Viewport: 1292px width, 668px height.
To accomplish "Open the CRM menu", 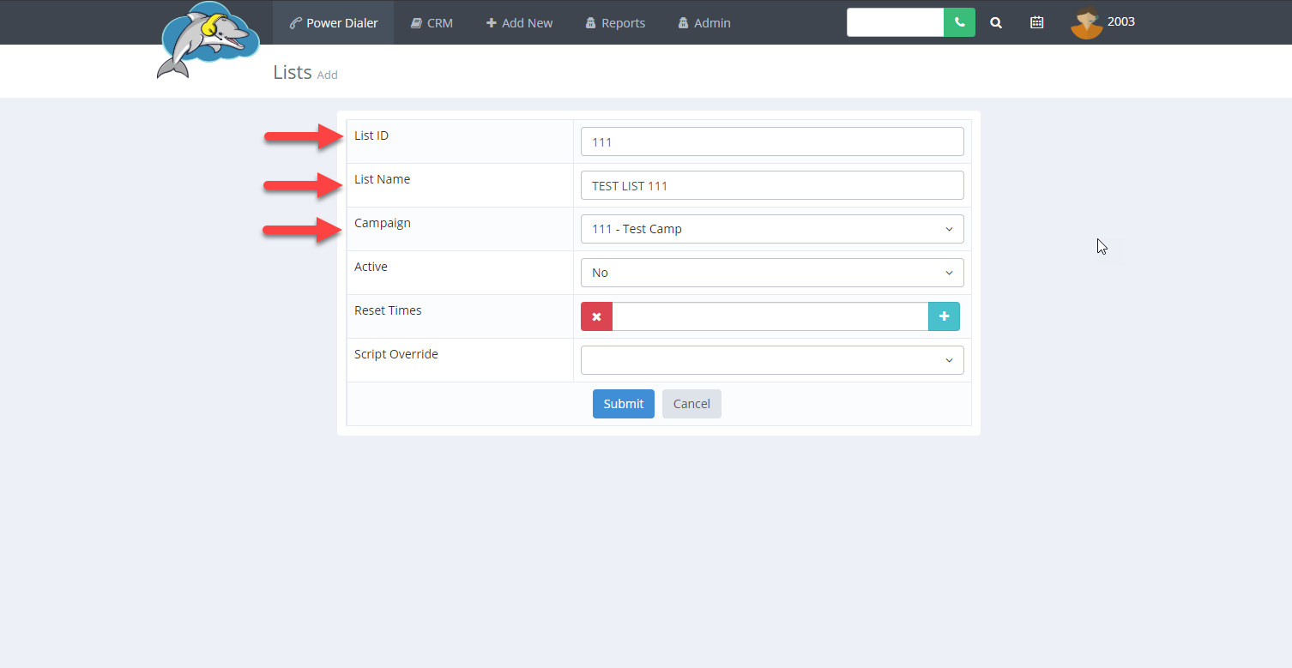I will click(432, 22).
